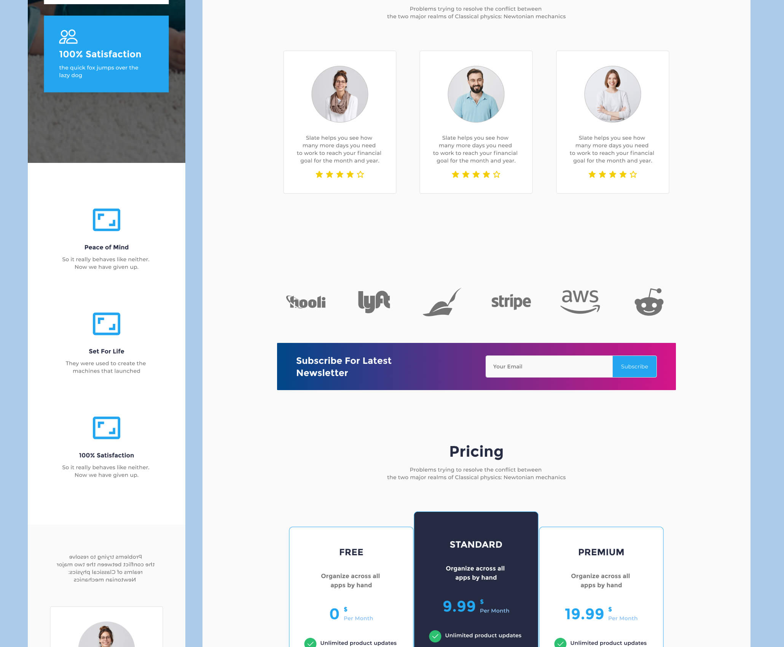Expand the STANDARD pricing plan details
Screen dimensions: 784x647
pyautogui.click(x=475, y=544)
